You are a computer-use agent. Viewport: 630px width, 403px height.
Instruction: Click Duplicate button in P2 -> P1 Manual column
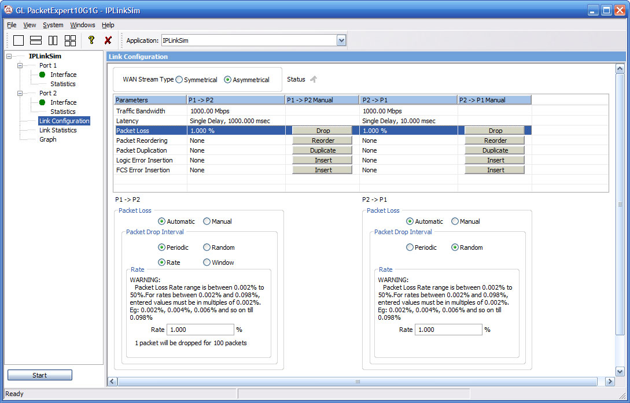pos(495,150)
